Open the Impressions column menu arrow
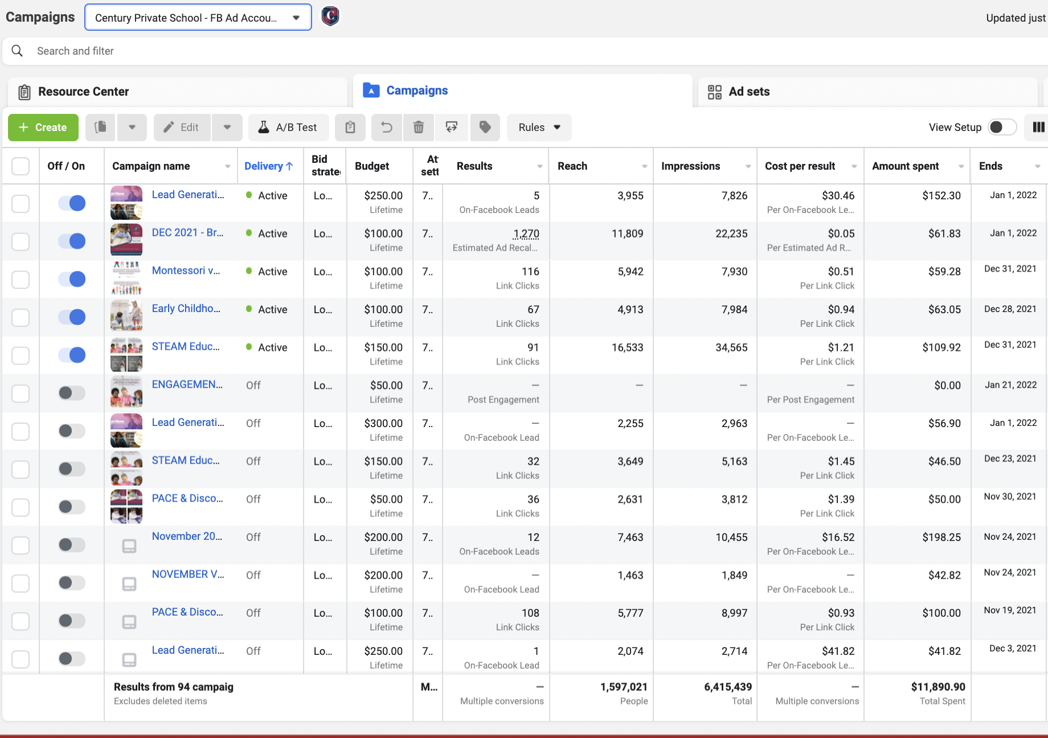Viewport: 1048px width, 738px height. pos(748,166)
